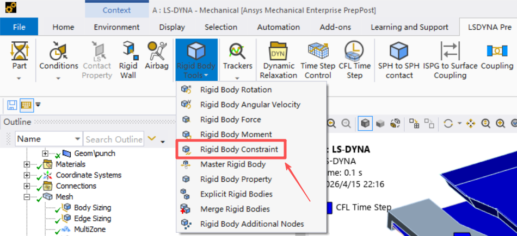Open the Automation ribbon tab
The height and width of the screenshot is (236, 517).
tap(279, 27)
